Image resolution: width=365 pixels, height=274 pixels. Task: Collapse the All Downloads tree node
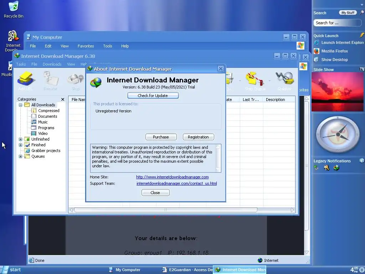click(20, 105)
